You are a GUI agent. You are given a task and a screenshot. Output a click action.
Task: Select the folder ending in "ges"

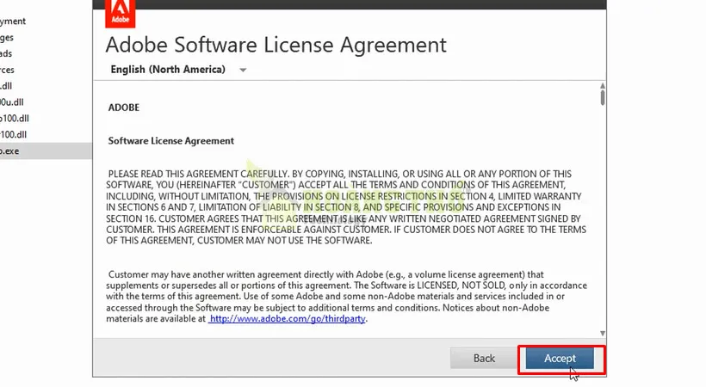point(7,37)
